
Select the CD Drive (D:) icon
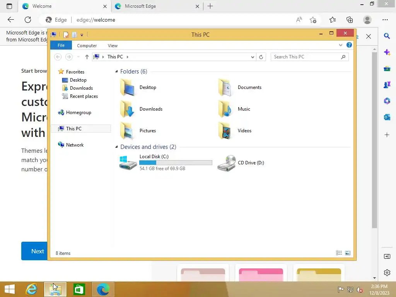(227, 163)
